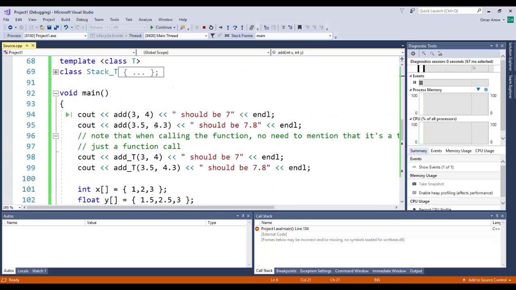Pin the Diagnostic Tools panel
This screenshot has height=290, width=516.
[x=497, y=46]
